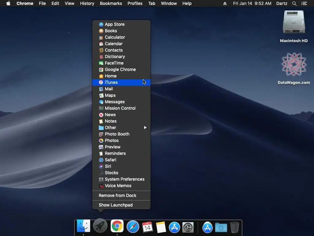Open the Apple menu

(x=8, y=3)
